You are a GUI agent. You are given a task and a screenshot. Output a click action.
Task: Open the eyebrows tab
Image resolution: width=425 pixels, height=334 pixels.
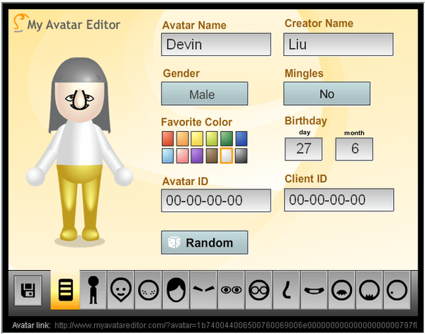(x=204, y=290)
